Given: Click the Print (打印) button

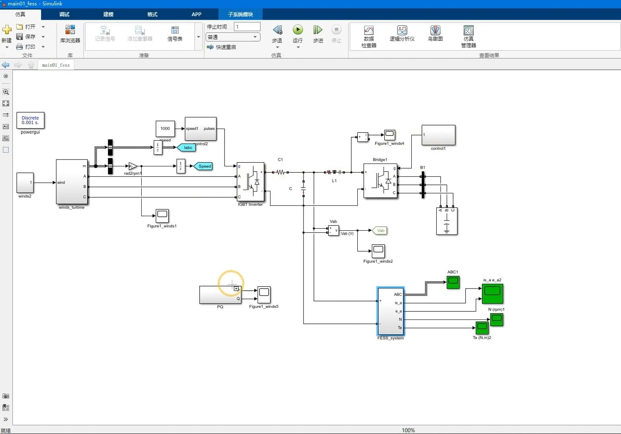Looking at the screenshot, I should click(26, 47).
